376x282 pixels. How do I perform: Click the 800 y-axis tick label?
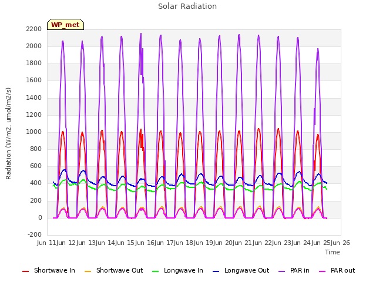(36, 149)
